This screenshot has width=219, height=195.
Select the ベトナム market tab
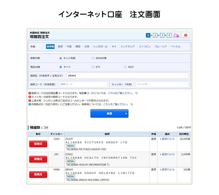(x=176, y=47)
